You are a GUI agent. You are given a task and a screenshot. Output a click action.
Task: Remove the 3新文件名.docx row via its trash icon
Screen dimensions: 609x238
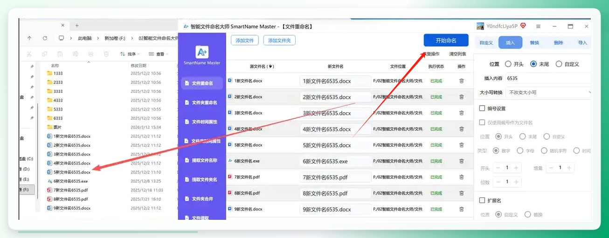[x=461, y=113]
